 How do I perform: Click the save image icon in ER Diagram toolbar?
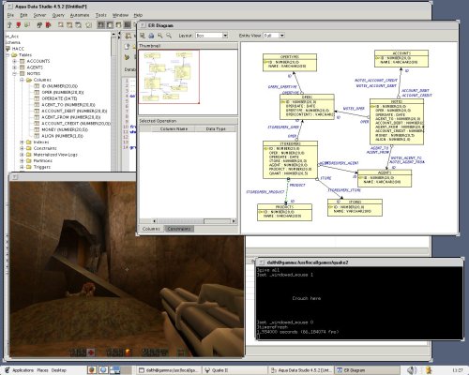[x=143, y=36]
